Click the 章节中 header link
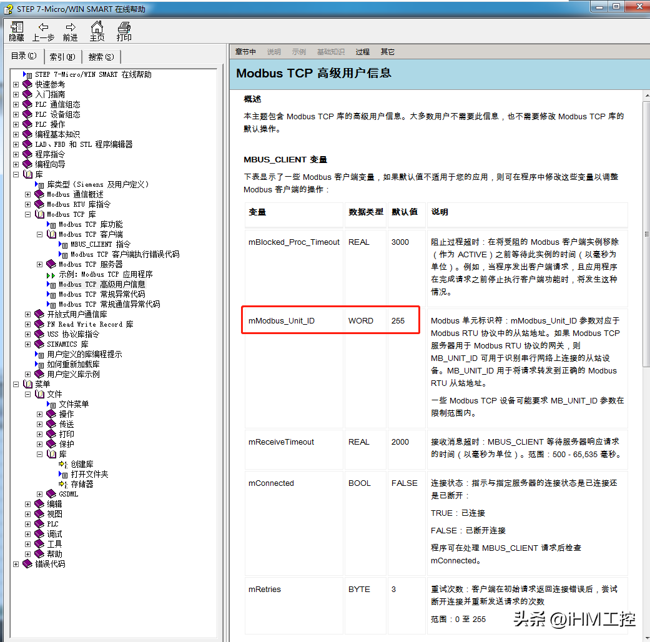 tap(245, 52)
